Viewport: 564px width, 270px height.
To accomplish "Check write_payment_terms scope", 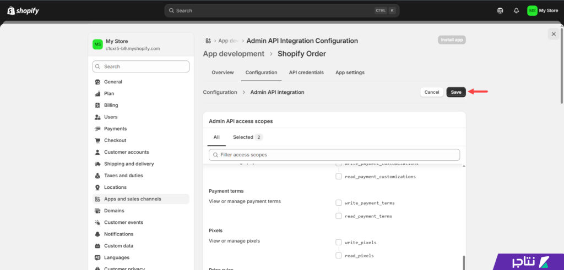I will tap(339, 203).
